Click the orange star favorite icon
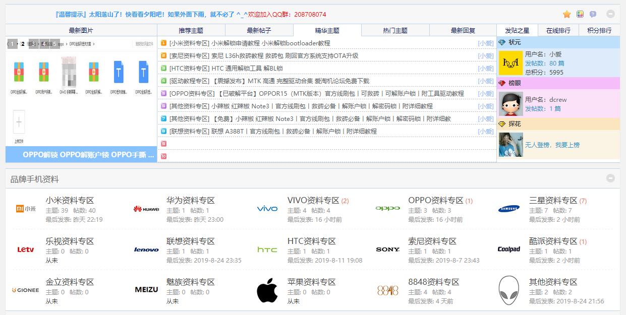This screenshot has height=315, width=626. (x=567, y=14)
